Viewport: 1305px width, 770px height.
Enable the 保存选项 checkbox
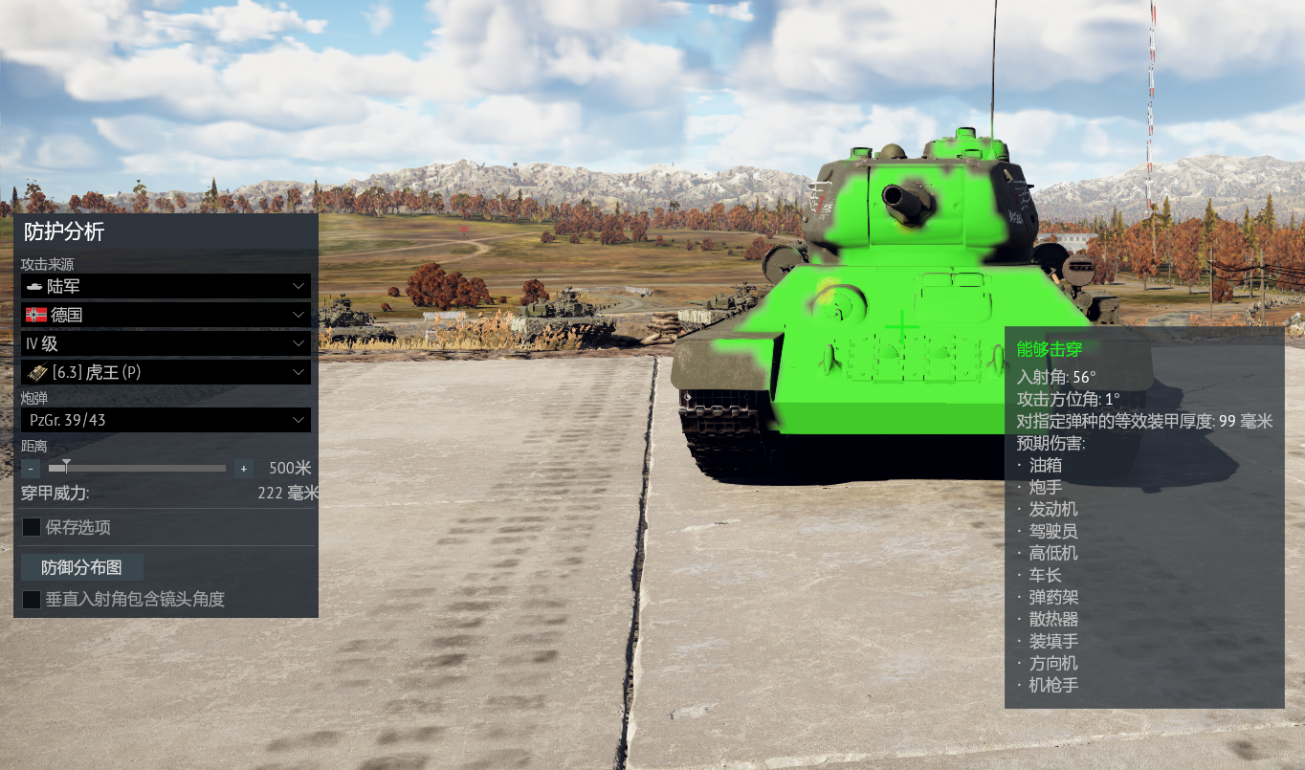(x=32, y=527)
